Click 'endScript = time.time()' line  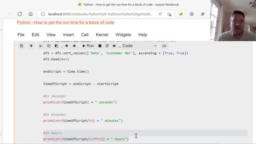(66, 72)
